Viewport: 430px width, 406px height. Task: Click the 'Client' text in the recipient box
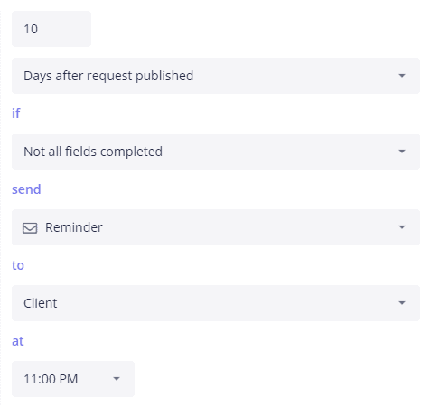(x=41, y=303)
